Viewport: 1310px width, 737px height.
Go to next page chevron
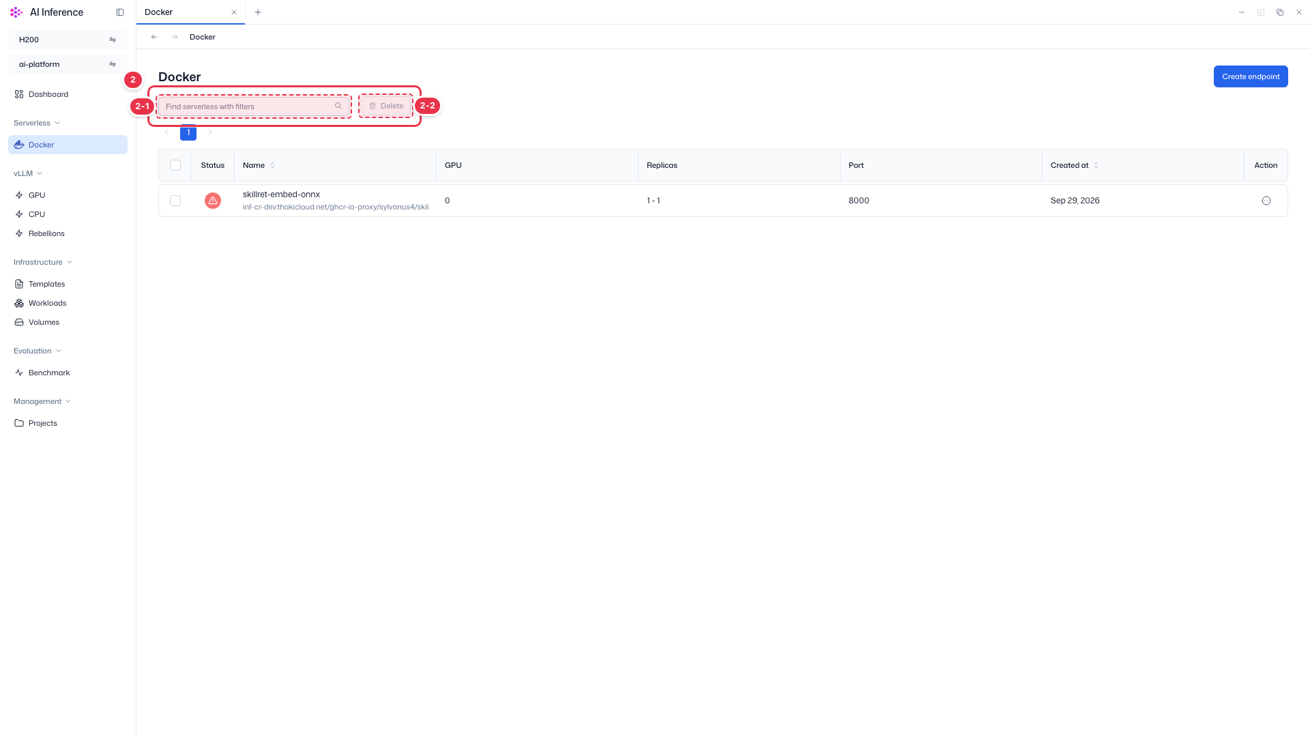click(210, 132)
